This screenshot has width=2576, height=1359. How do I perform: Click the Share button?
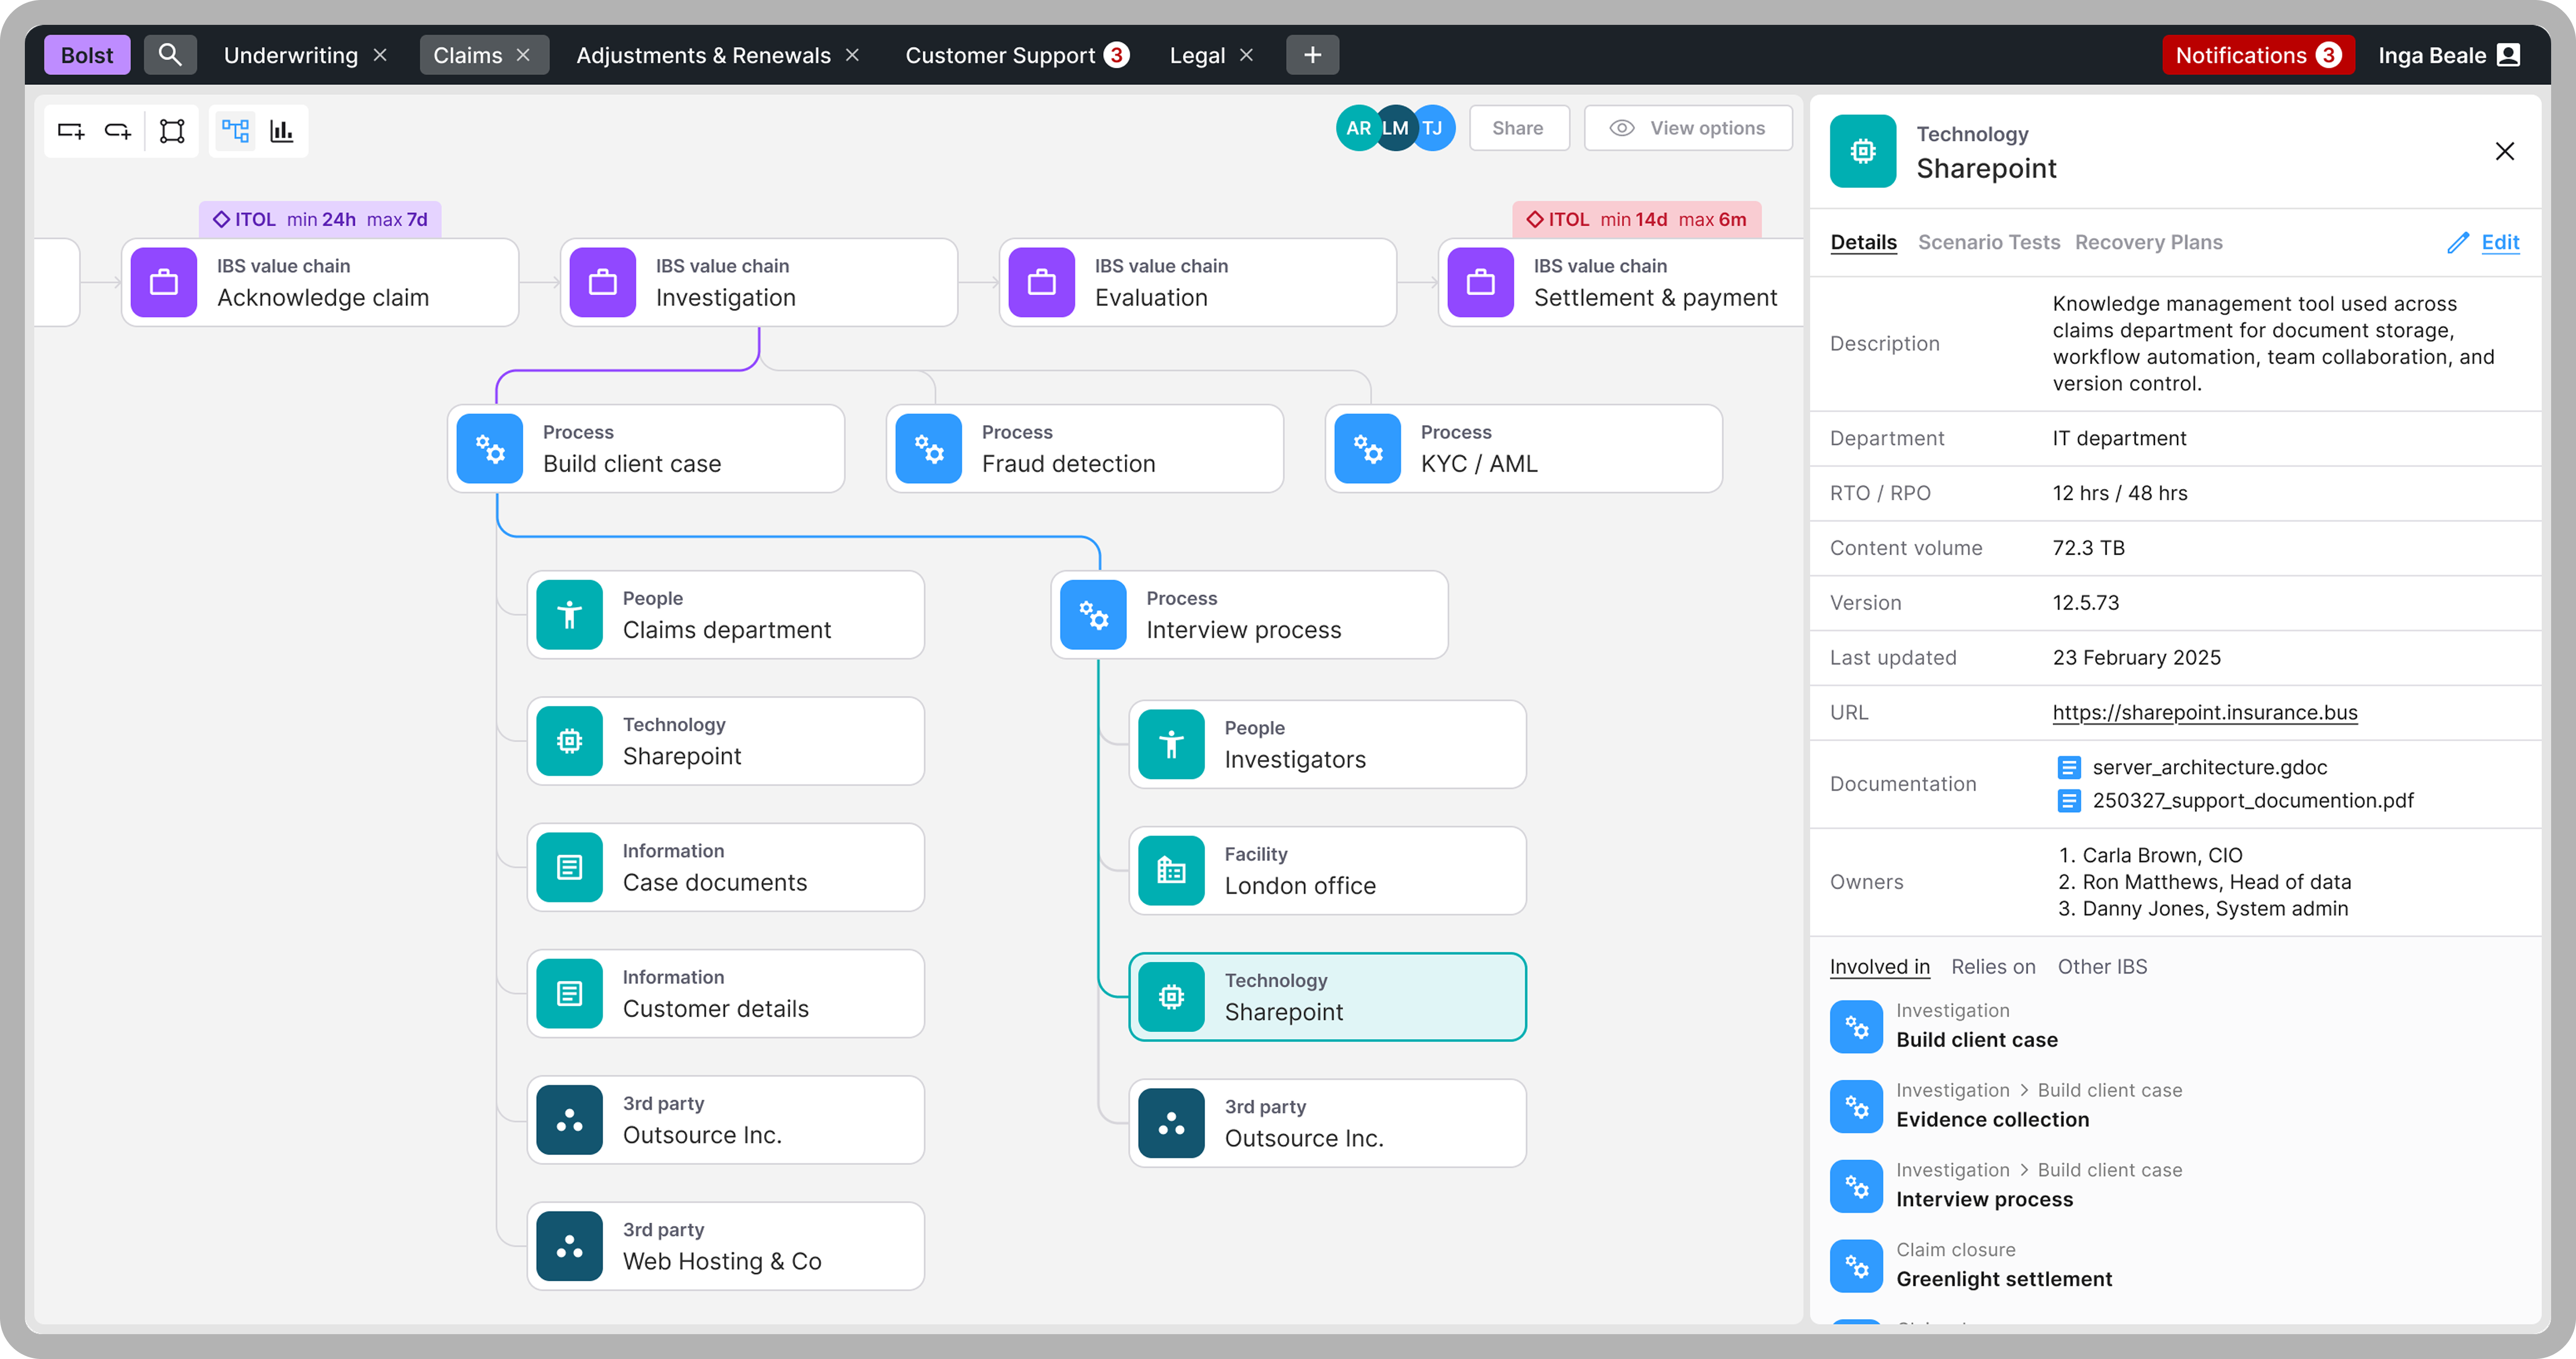tap(1518, 128)
